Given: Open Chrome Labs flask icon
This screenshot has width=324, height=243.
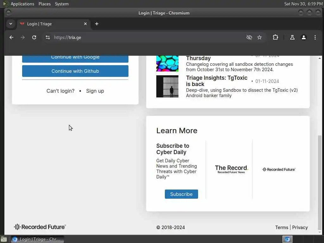Looking at the screenshot, I should 292,37.
